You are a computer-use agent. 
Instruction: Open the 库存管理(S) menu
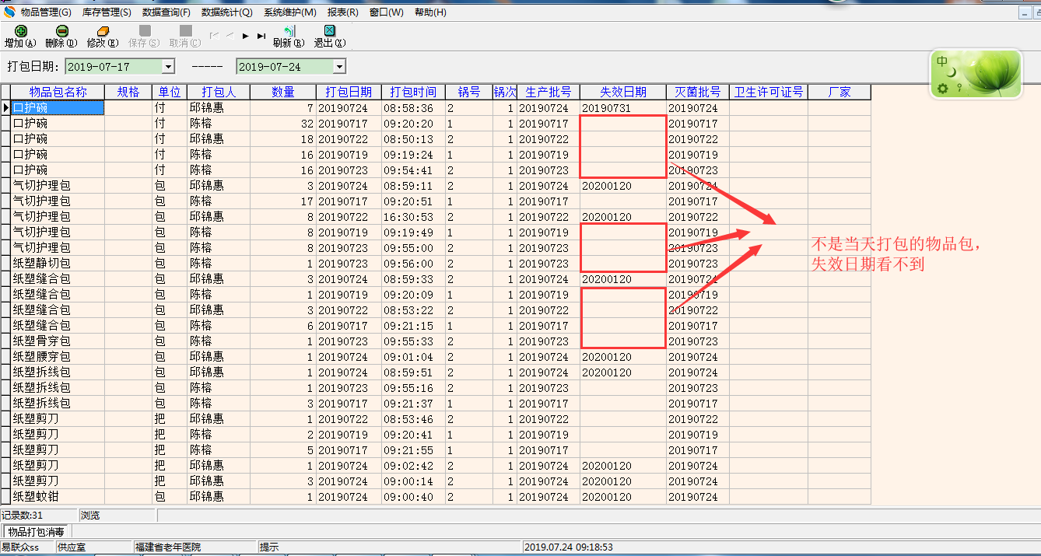[x=107, y=12]
